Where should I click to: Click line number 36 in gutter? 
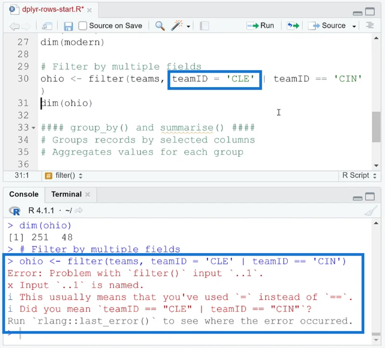click(x=23, y=164)
